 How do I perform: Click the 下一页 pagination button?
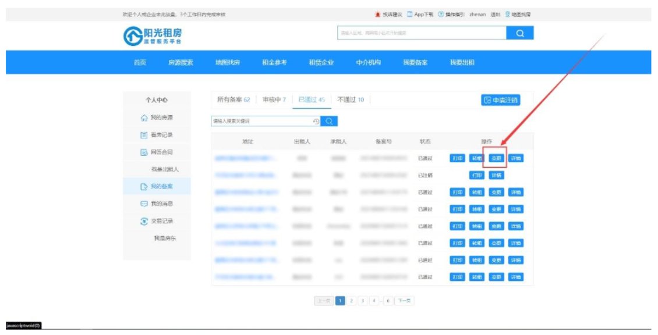click(404, 301)
